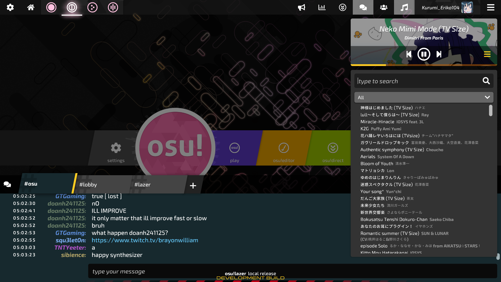This screenshot has width=501, height=282.
Task: Click username GTGaming at 05:02:53
Action: pos(71,233)
